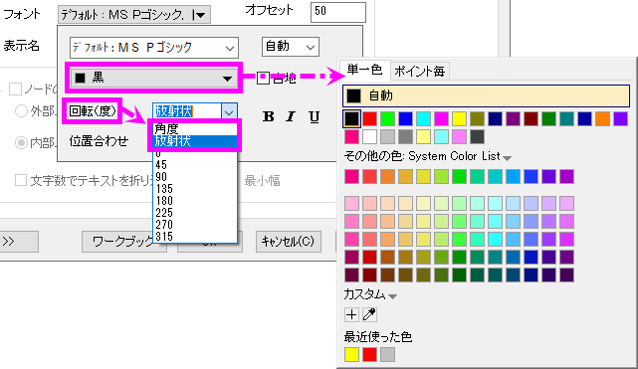Toggle the ノード checkbox
Viewport: 638px width, 369px height.
pos(16,89)
